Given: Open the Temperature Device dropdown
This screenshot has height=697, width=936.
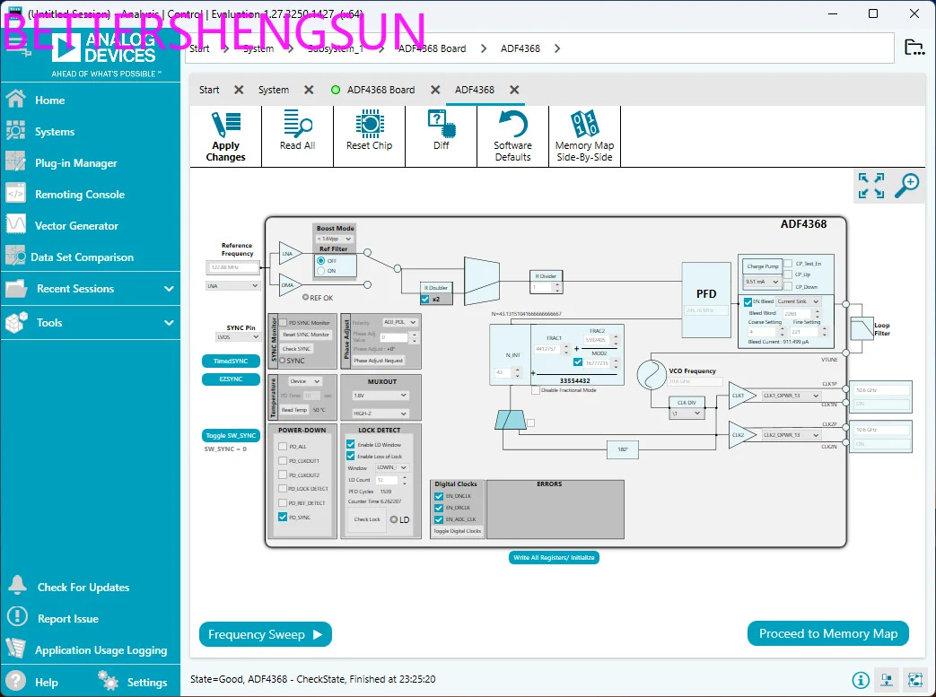Looking at the screenshot, I should point(304,381).
